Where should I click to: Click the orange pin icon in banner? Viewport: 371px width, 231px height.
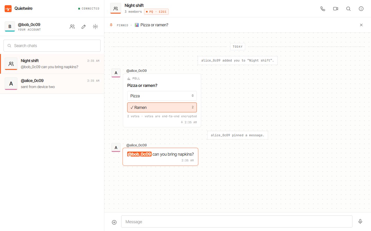click(x=111, y=25)
